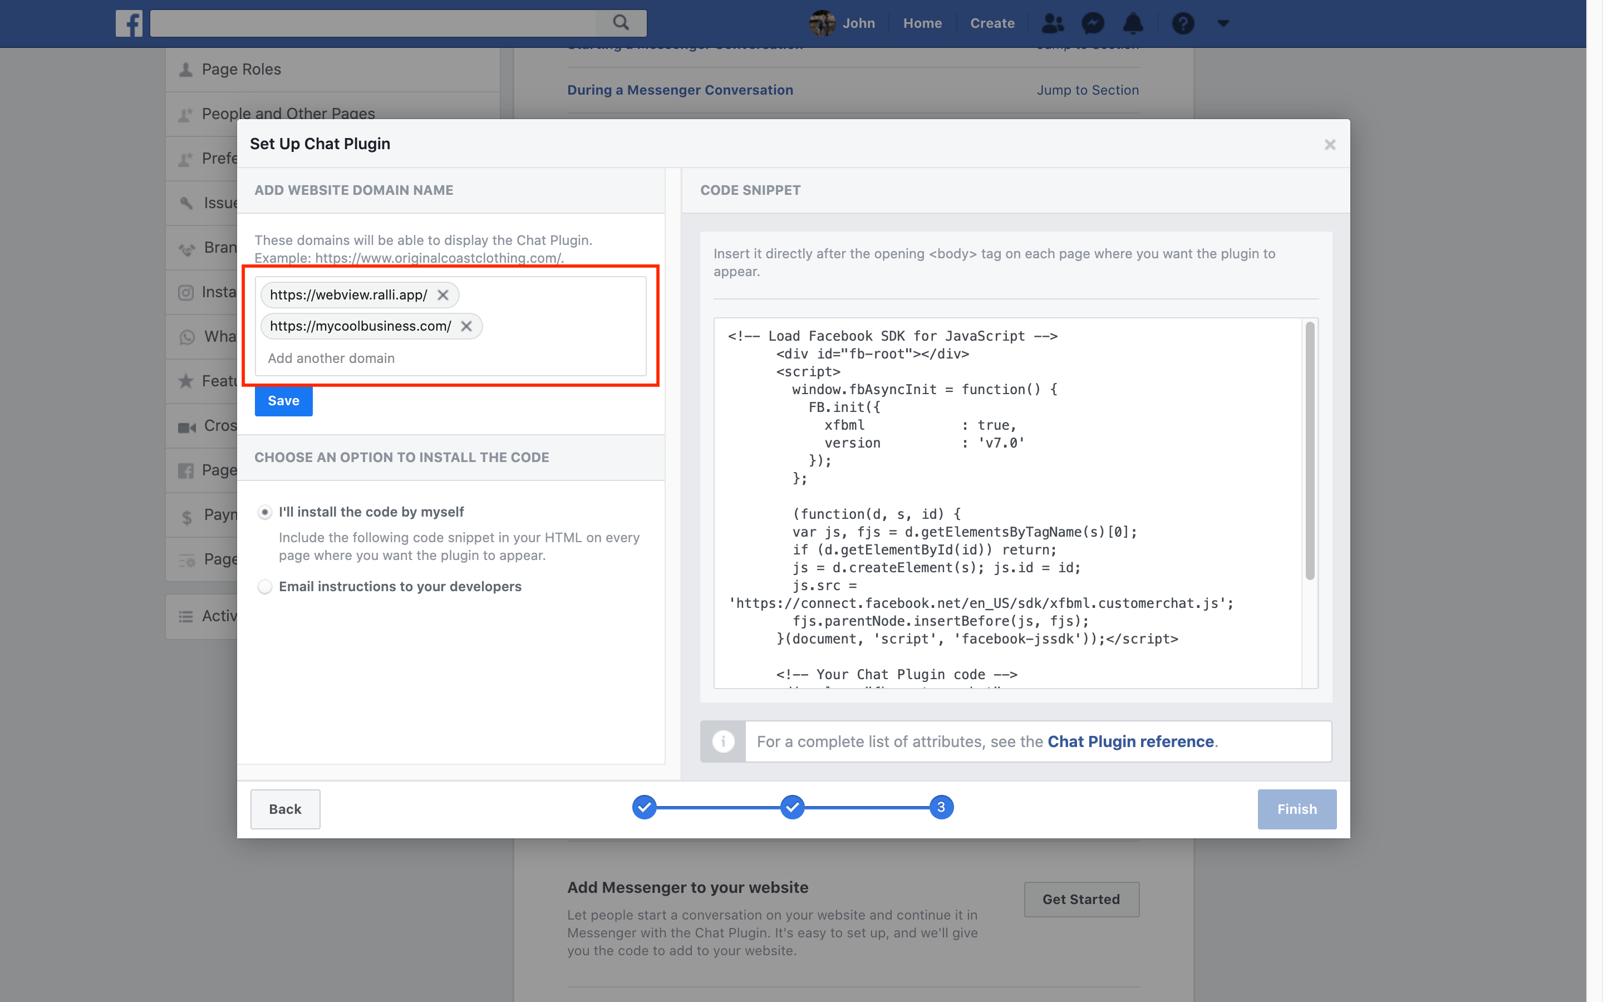Screen dimensions: 1603x1002
Task: Click the code snippet scrollbar
Action: click(1310, 451)
